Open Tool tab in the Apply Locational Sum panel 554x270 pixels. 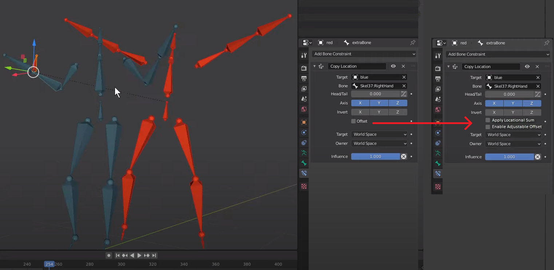tap(438, 56)
